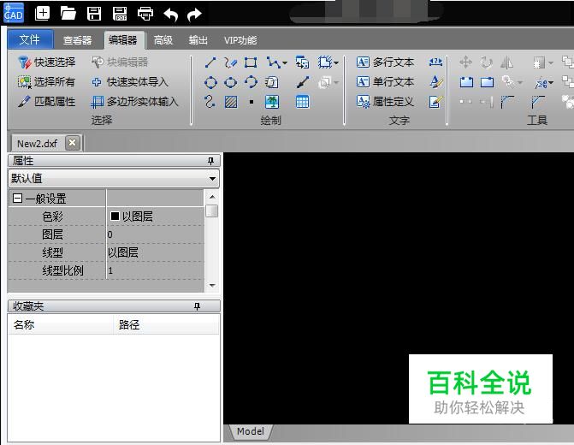The width and height of the screenshot is (574, 445).
Task: Undo the last action with the arrow icon
Action: (x=170, y=15)
